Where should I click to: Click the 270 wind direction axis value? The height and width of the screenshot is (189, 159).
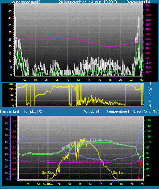pos(11,90)
